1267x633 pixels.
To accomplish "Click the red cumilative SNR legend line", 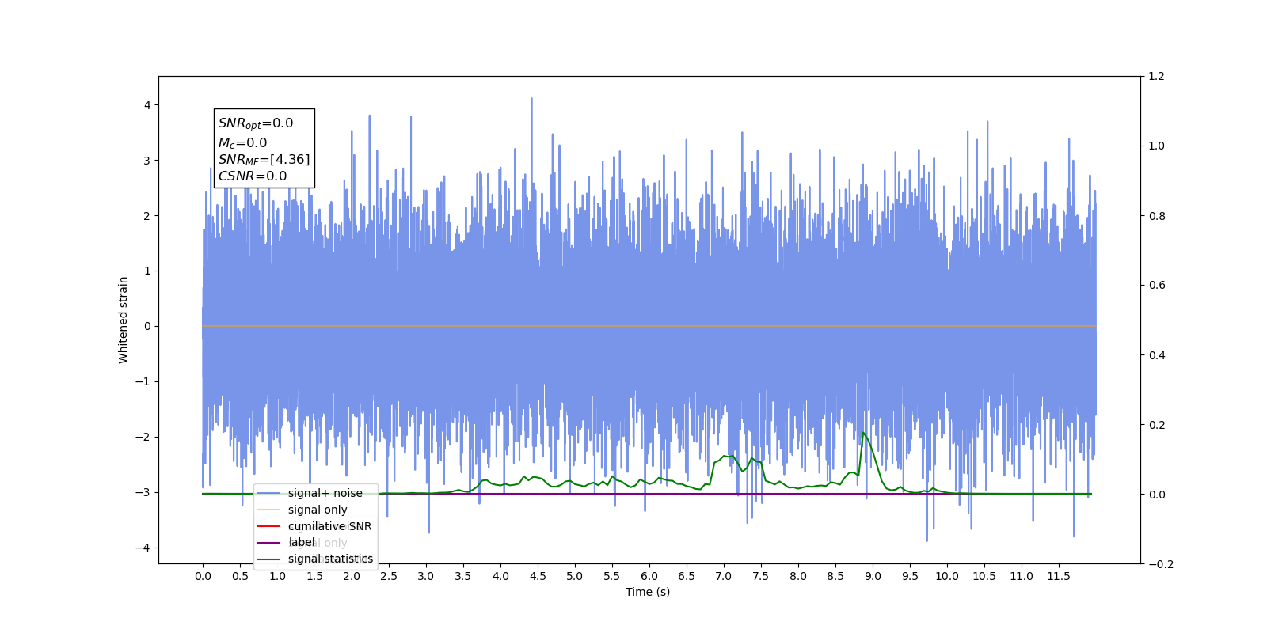I will pyautogui.click(x=269, y=526).
